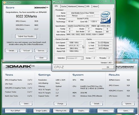Click Close in the 3DMark Score dialog
The width and height of the screenshot is (139, 115).
pos(41,58)
